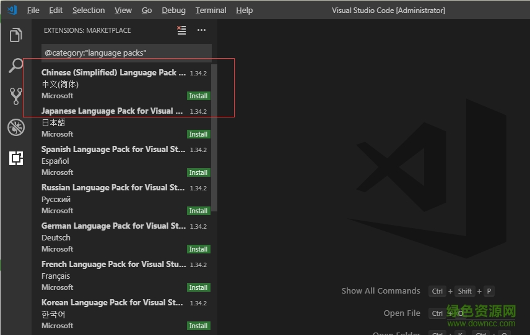Click the Extensions: Marketplace panel header
The height and width of the screenshot is (335, 530).
pos(87,30)
